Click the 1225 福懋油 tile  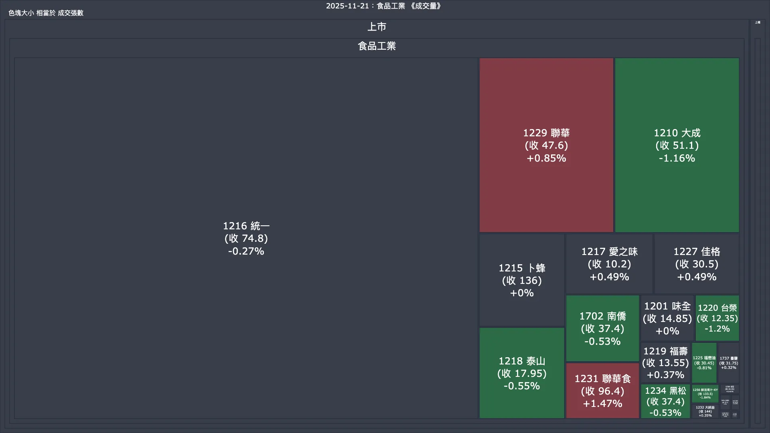coord(704,363)
